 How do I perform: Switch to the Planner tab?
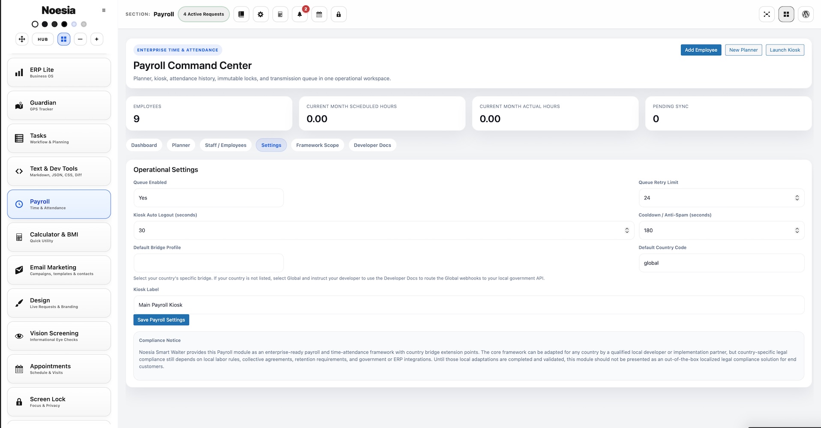(x=181, y=145)
